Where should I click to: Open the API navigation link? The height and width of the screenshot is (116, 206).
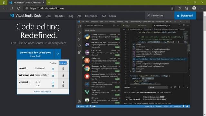[x=79, y=16]
